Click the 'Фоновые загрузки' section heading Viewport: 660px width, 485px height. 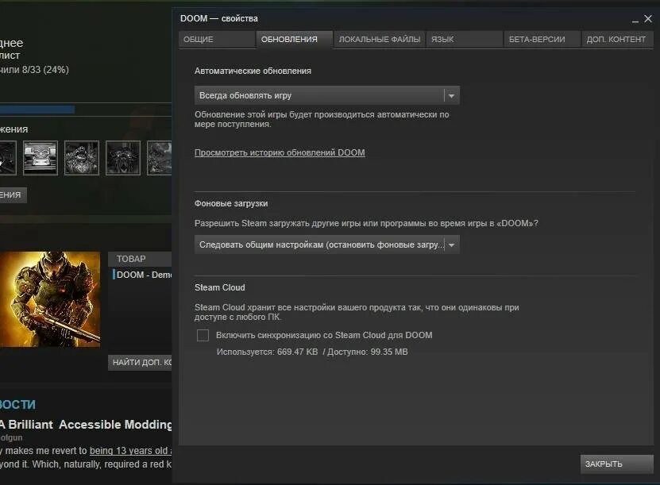point(231,203)
